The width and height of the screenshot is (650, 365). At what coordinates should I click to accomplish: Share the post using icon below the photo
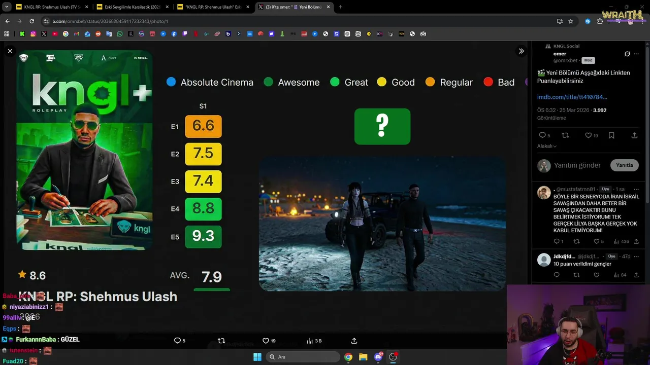coord(354,341)
